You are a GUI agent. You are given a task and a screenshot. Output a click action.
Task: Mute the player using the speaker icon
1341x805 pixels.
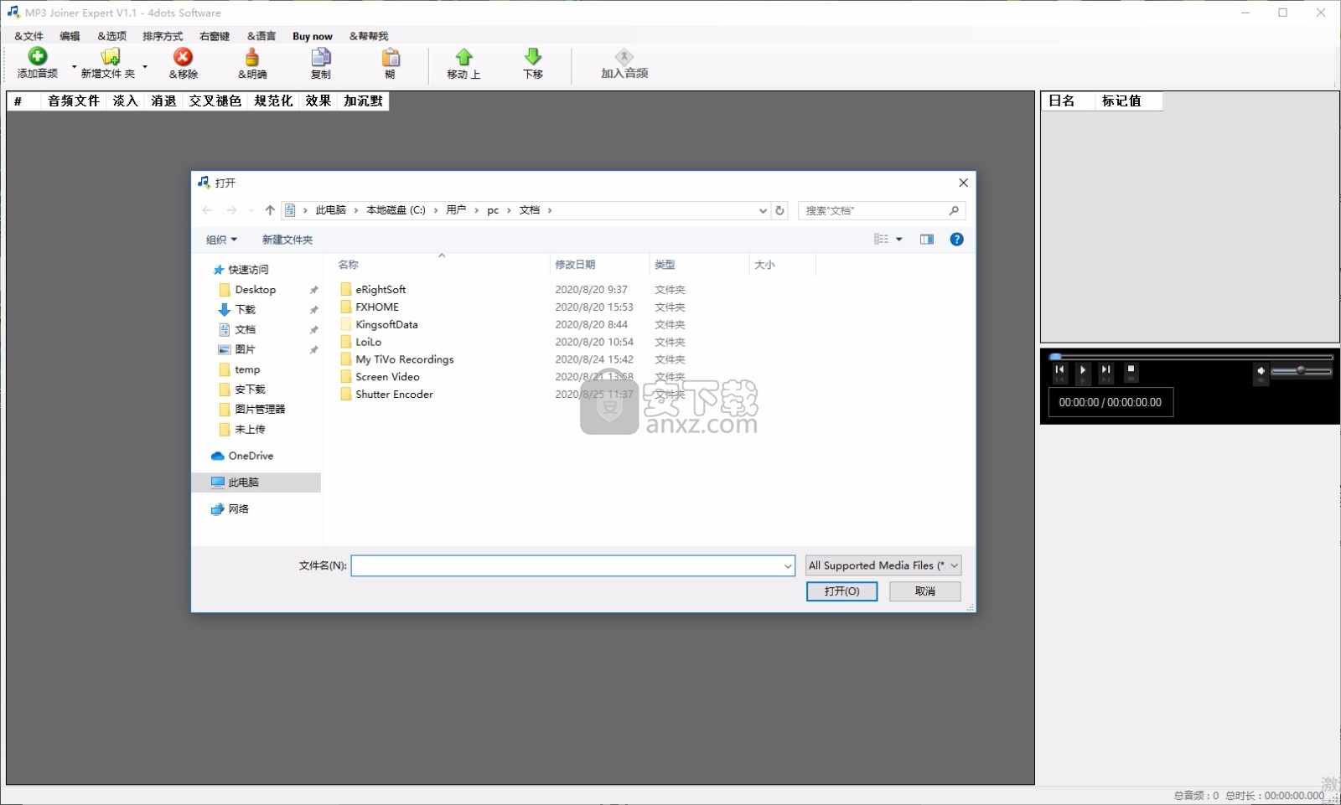click(x=1261, y=371)
